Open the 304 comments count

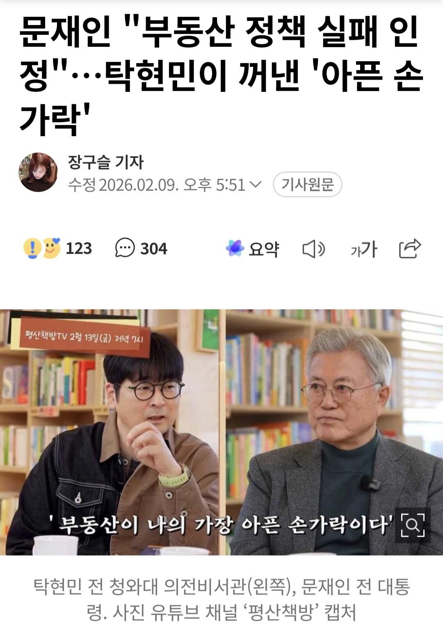coord(154,249)
